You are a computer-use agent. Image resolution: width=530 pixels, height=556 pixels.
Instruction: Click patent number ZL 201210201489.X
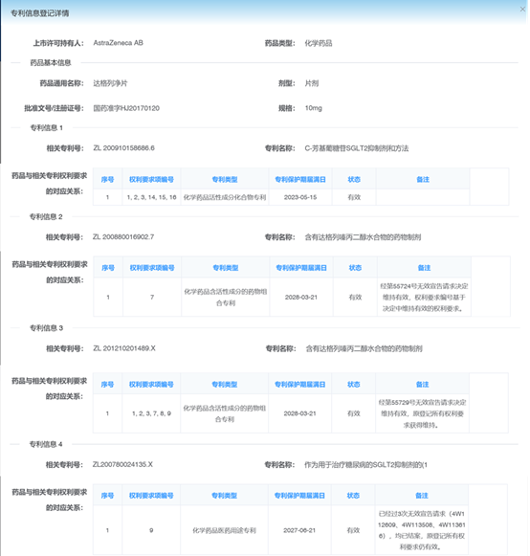coord(124,348)
